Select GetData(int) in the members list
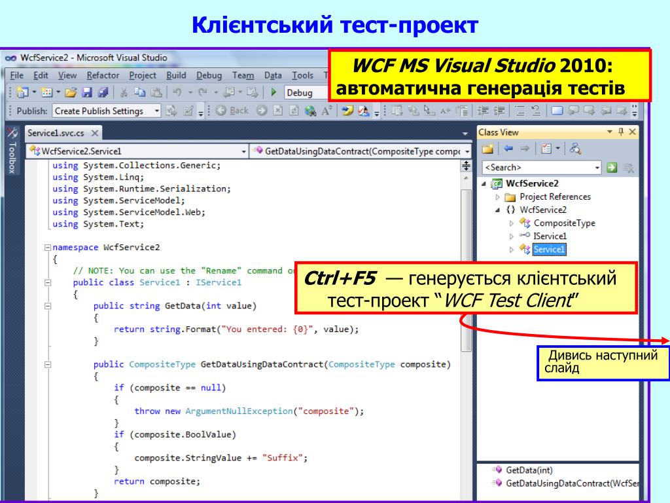Viewport: 670px width, 503px height. tap(529, 470)
